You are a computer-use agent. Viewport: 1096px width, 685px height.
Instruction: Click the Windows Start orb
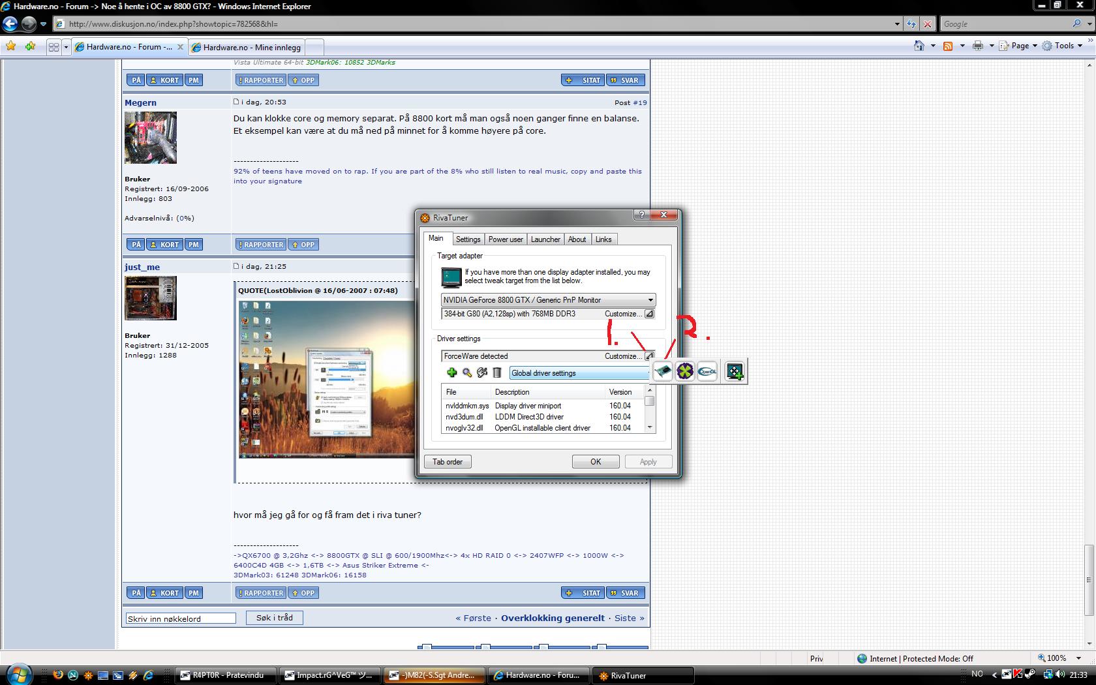click(18, 674)
